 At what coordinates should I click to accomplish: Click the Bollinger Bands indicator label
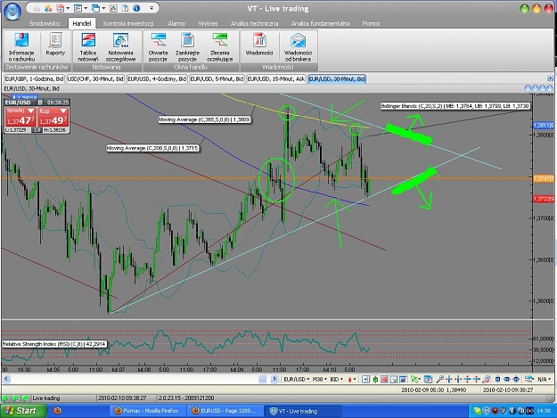(455, 106)
